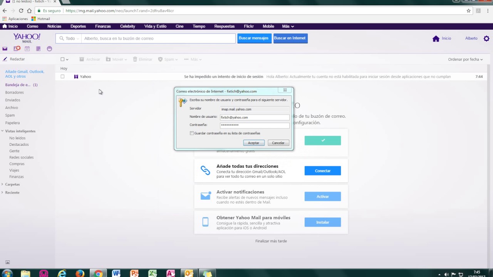493x277 pixels.
Task: Check 'Guardar contraseña en su lista' box
Action: point(192,133)
